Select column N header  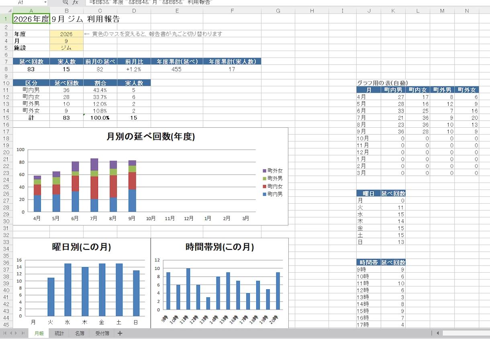point(467,11)
